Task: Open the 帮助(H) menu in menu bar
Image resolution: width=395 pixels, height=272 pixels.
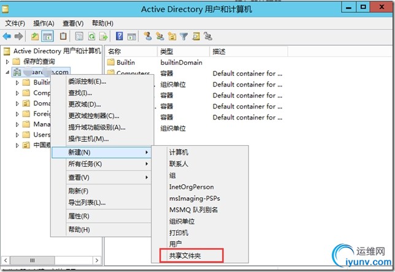Action: (x=102, y=23)
